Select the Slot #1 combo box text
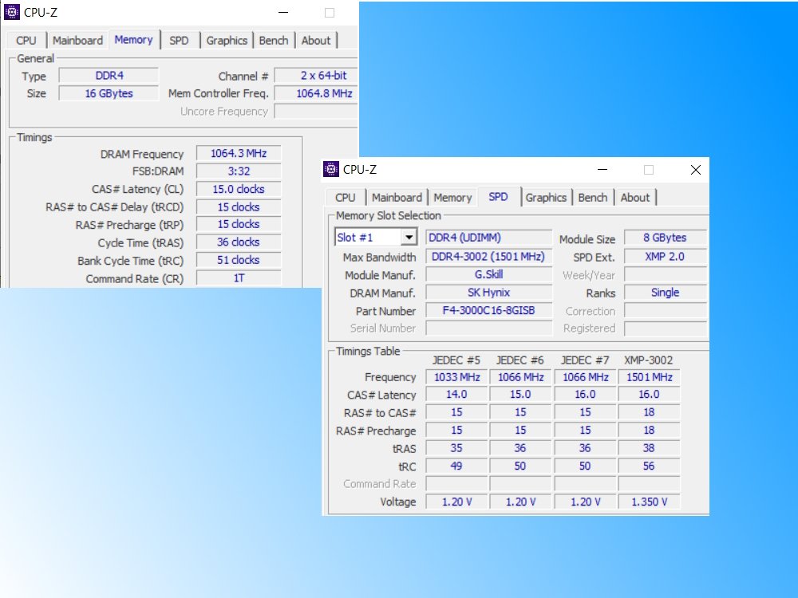The height and width of the screenshot is (598, 798). point(355,238)
